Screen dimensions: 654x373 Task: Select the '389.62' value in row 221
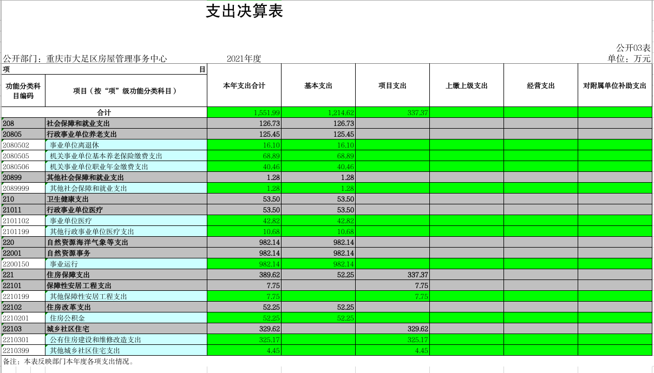click(244, 275)
